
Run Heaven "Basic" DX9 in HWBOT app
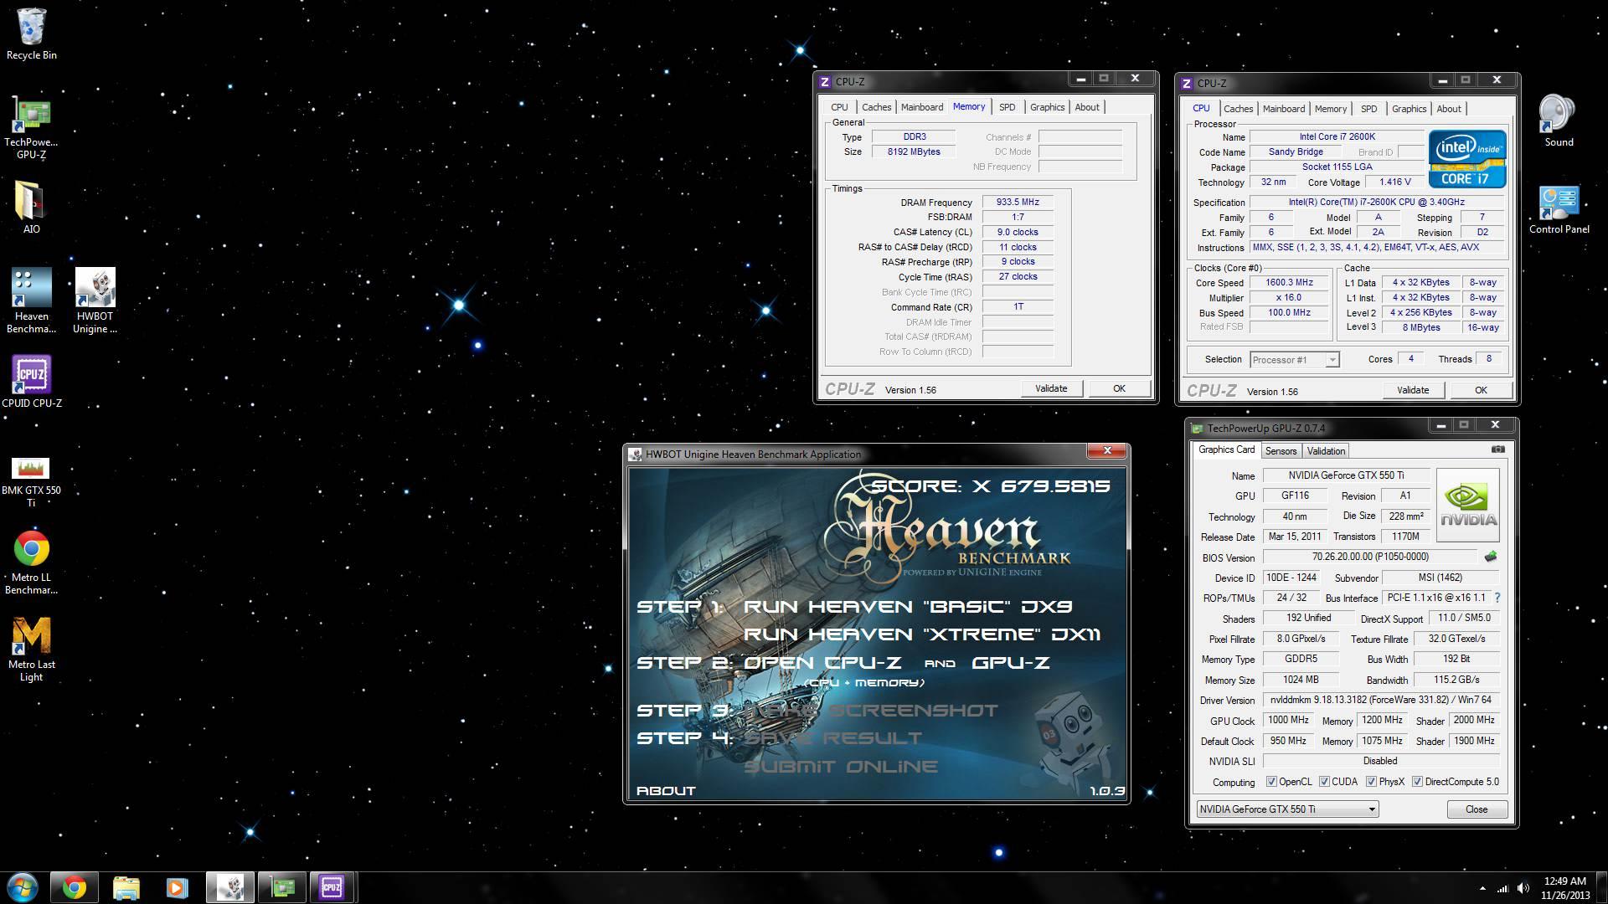(x=908, y=607)
